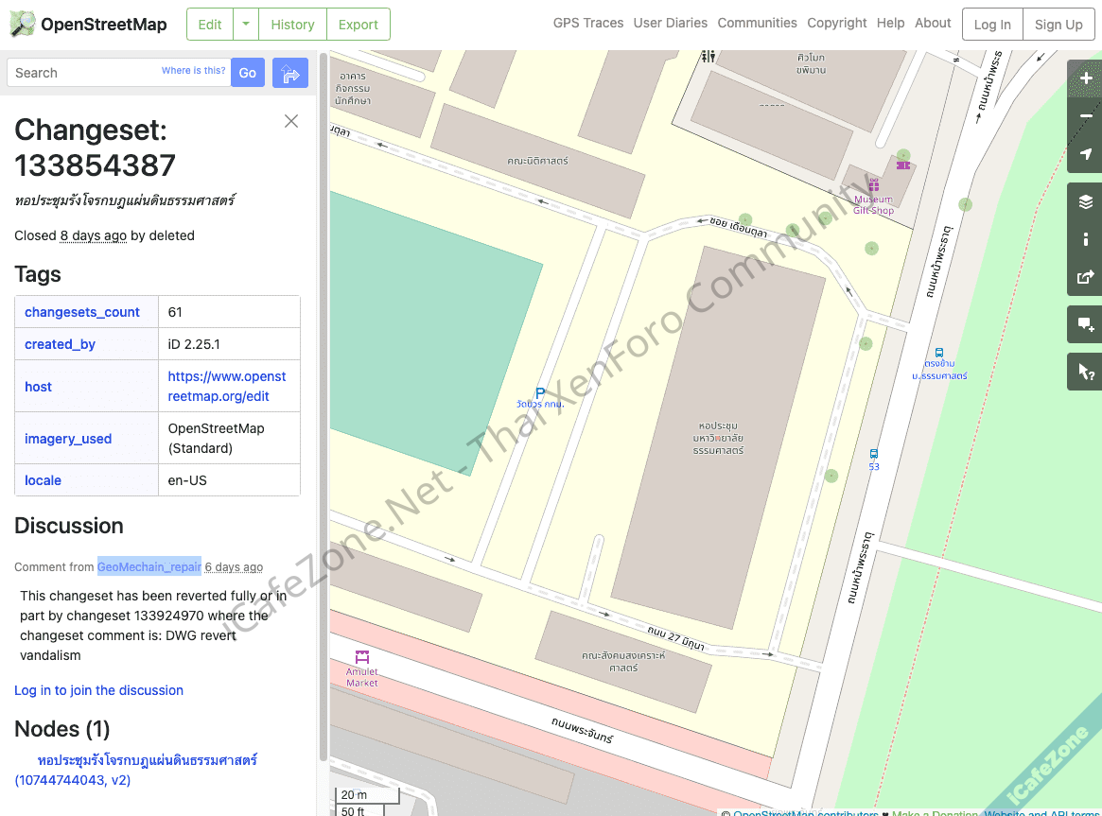
Task: Click the directions arrow button
Action: (290, 73)
